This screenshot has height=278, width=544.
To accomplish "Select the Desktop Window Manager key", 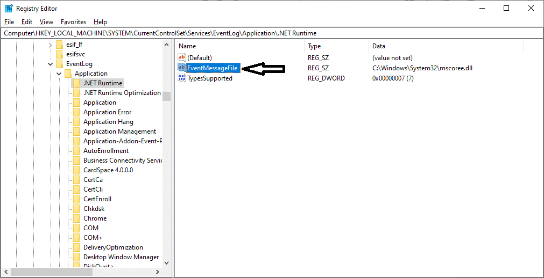I will click(x=121, y=257).
